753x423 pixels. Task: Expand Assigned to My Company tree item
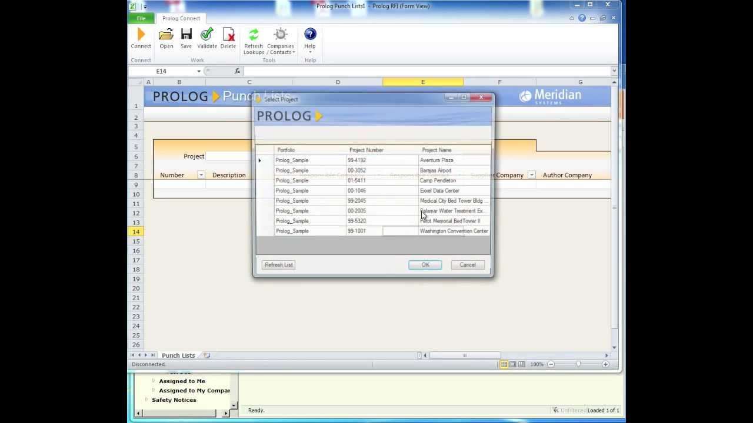point(154,391)
